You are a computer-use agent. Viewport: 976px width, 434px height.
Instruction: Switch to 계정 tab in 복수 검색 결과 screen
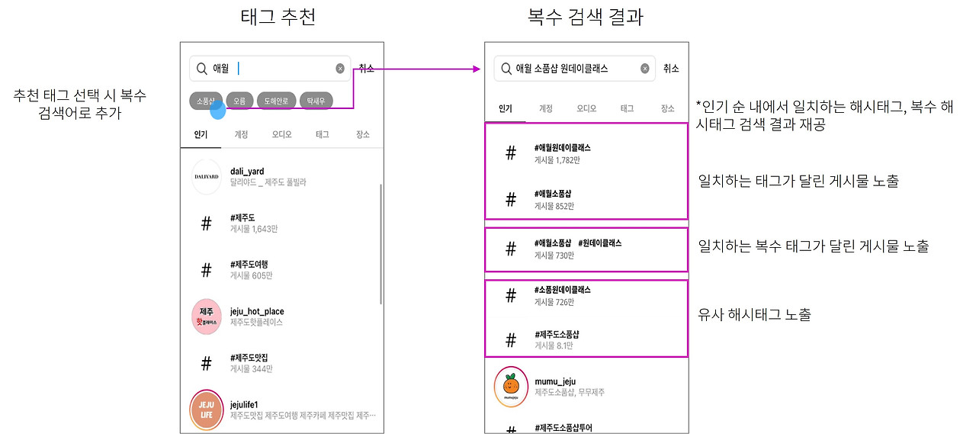pyautogui.click(x=546, y=109)
